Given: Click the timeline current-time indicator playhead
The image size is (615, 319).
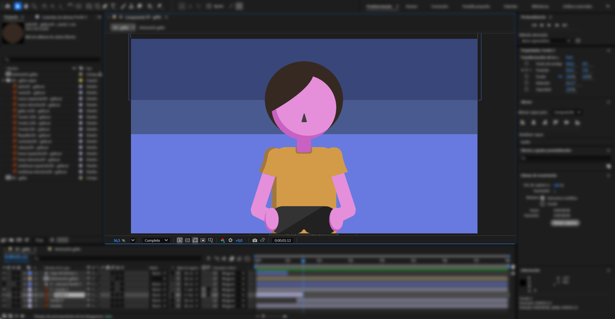Looking at the screenshot, I should (x=303, y=261).
